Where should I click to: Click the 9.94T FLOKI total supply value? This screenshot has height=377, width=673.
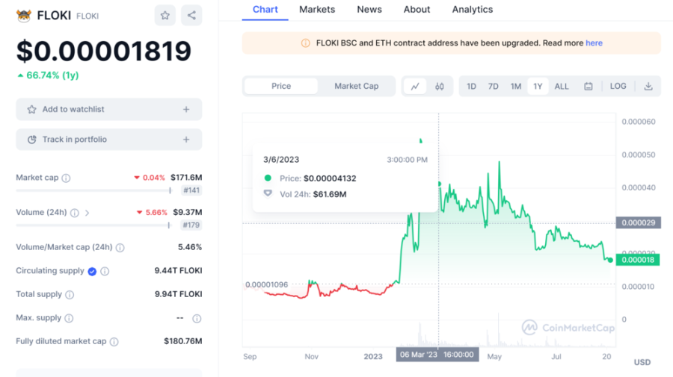point(178,294)
